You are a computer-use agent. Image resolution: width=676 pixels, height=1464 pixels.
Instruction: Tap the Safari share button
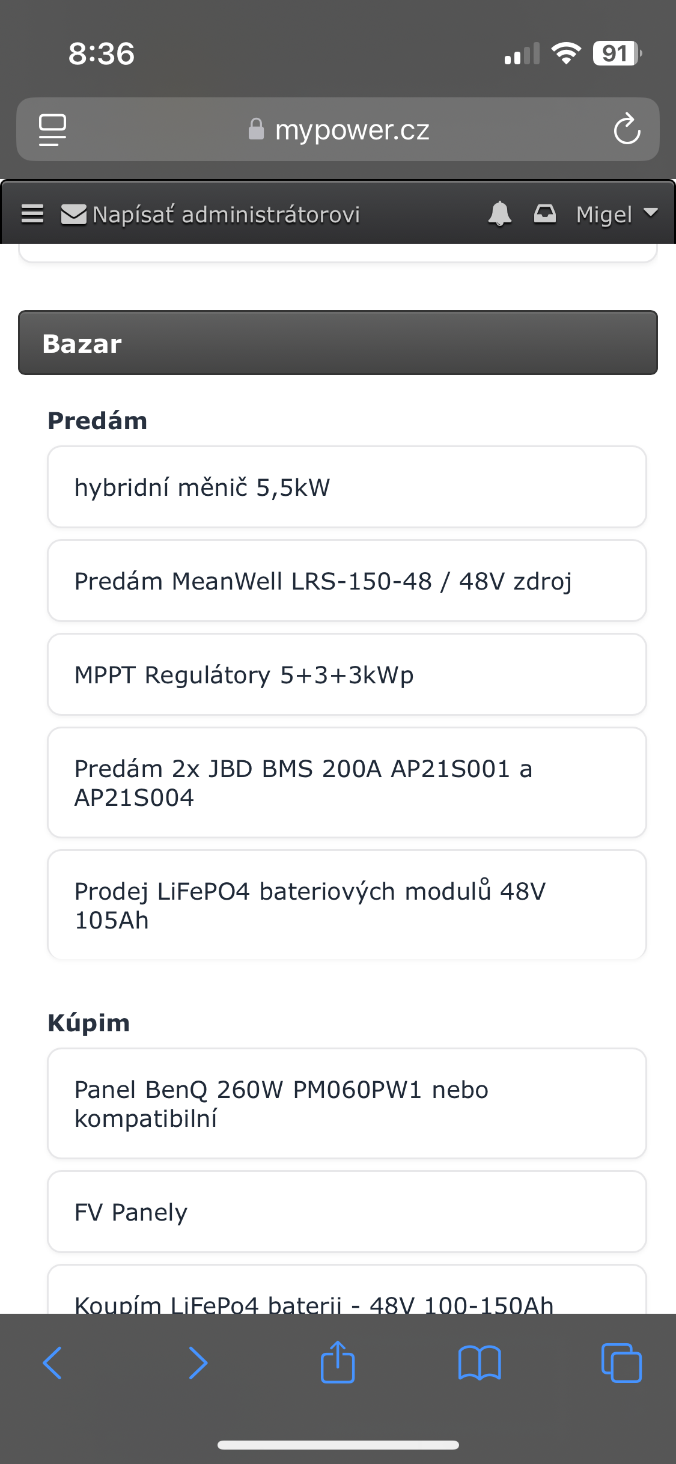338,1362
